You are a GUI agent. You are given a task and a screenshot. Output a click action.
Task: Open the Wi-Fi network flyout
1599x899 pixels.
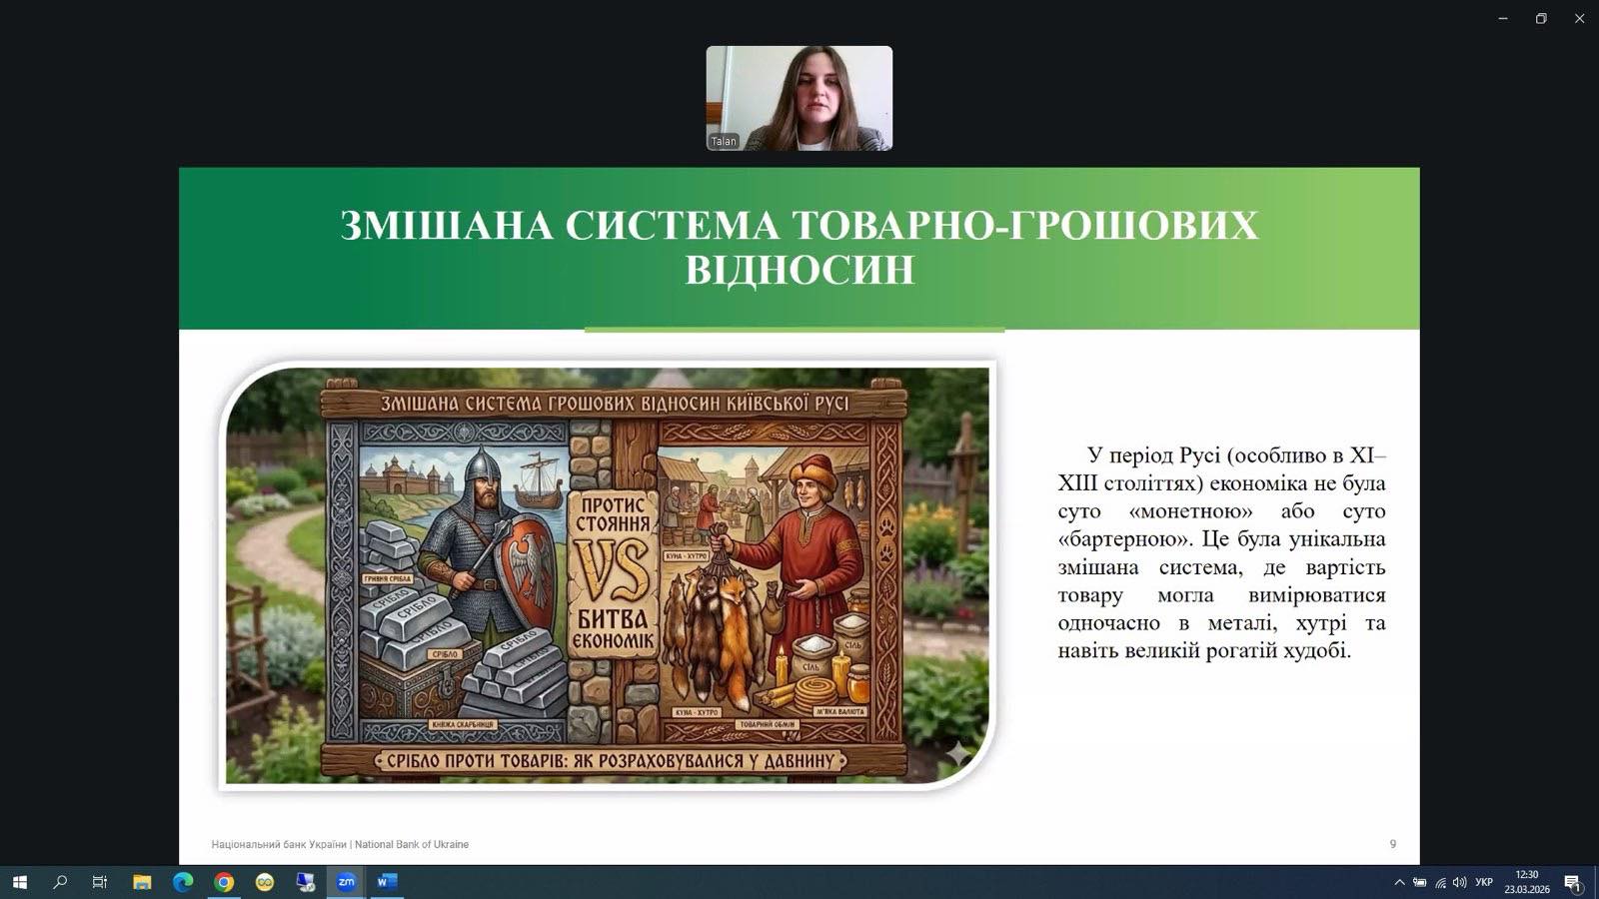click(1440, 882)
